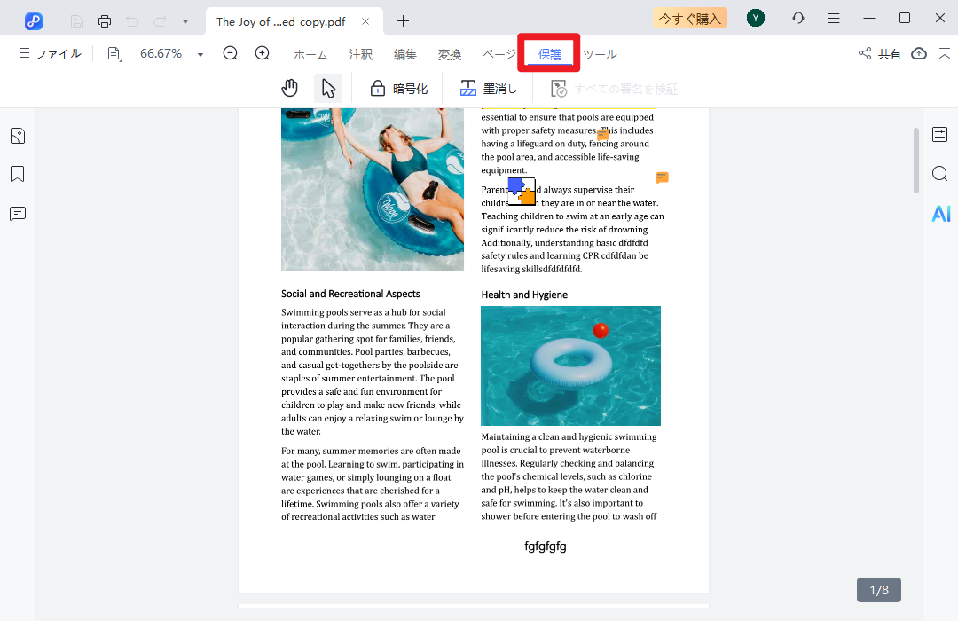Open the ファイル menu
The image size is (958, 621).
50,53
